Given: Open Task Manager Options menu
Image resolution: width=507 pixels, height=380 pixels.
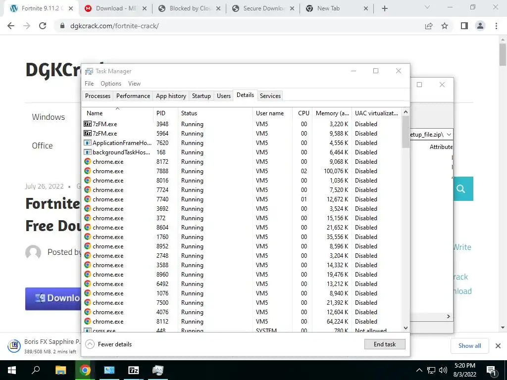Looking at the screenshot, I should coord(111,83).
